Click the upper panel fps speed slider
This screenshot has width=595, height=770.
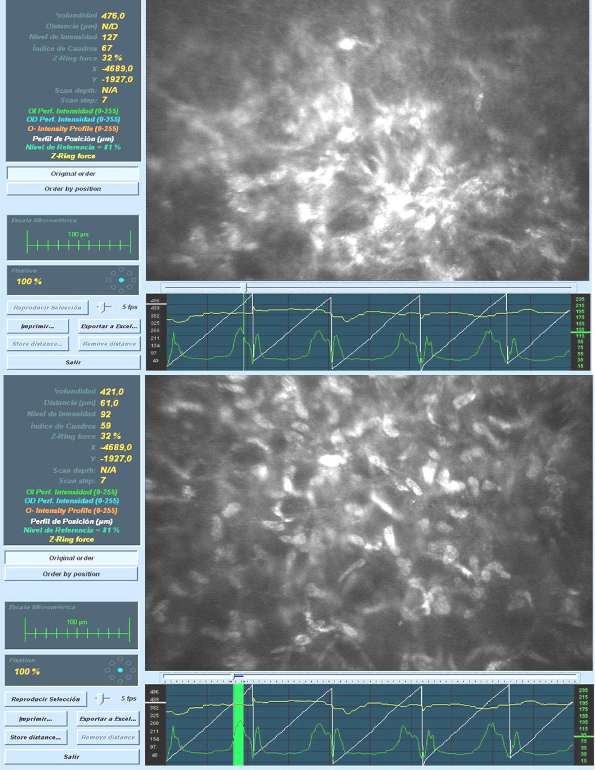tap(102, 307)
